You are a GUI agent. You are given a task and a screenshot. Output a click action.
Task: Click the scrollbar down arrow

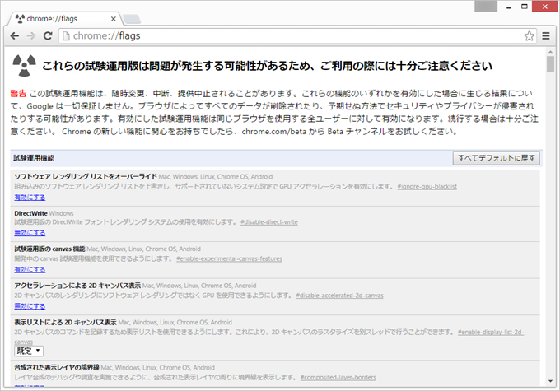tap(550, 381)
